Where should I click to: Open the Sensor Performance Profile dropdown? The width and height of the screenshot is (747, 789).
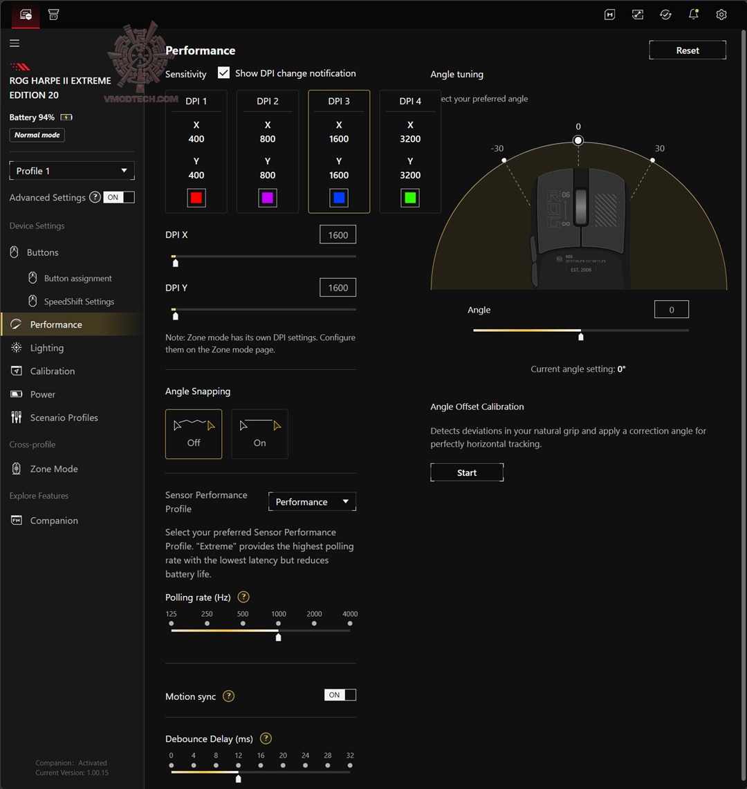pos(312,501)
